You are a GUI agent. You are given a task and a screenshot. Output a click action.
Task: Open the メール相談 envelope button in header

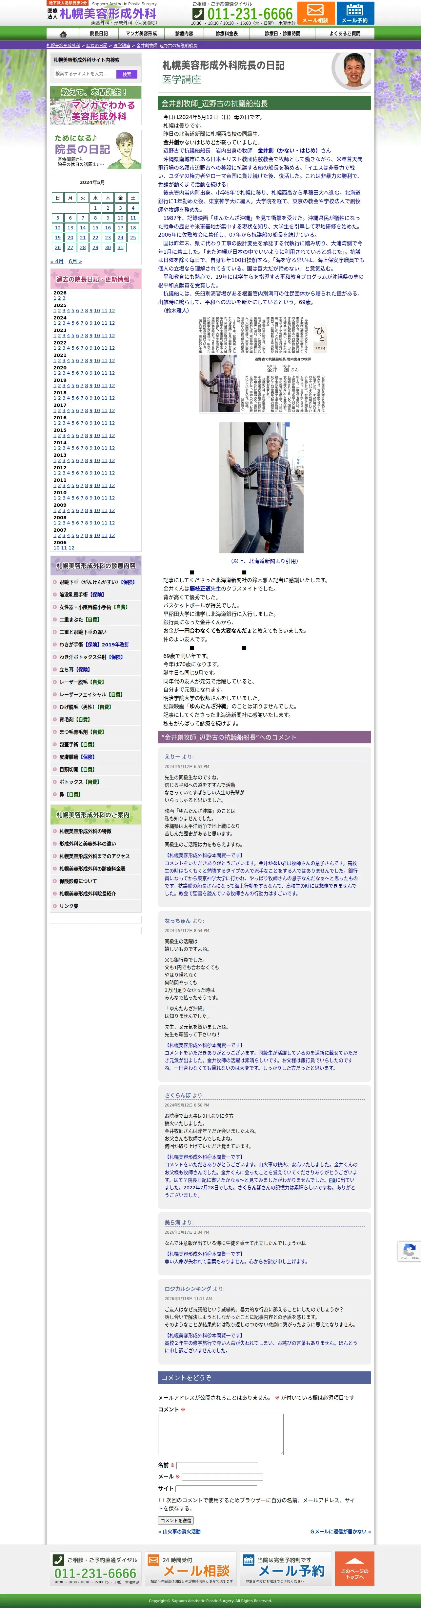point(315,13)
